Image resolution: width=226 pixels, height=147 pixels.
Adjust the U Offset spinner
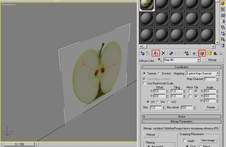click(x=167, y=91)
